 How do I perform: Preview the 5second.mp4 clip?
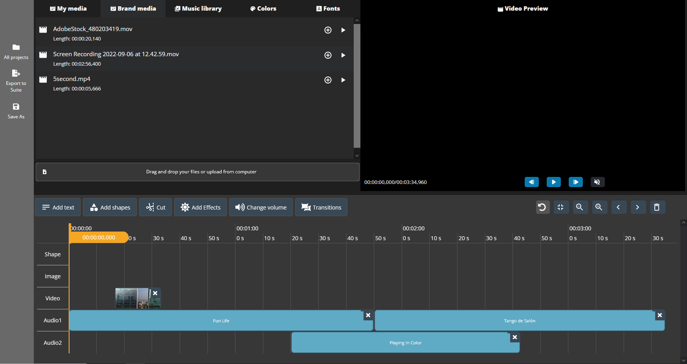(x=343, y=80)
